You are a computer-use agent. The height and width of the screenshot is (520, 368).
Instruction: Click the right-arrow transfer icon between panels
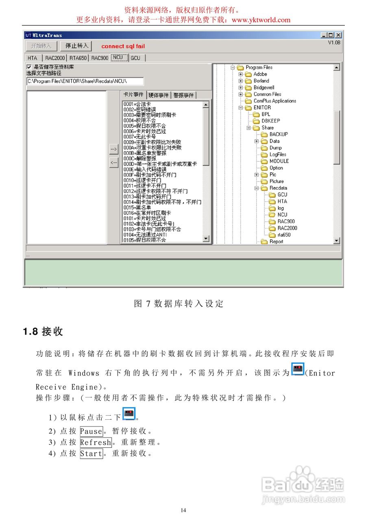(114, 149)
